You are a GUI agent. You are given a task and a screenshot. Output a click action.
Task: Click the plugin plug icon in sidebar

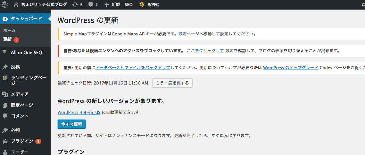tap(5, 141)
